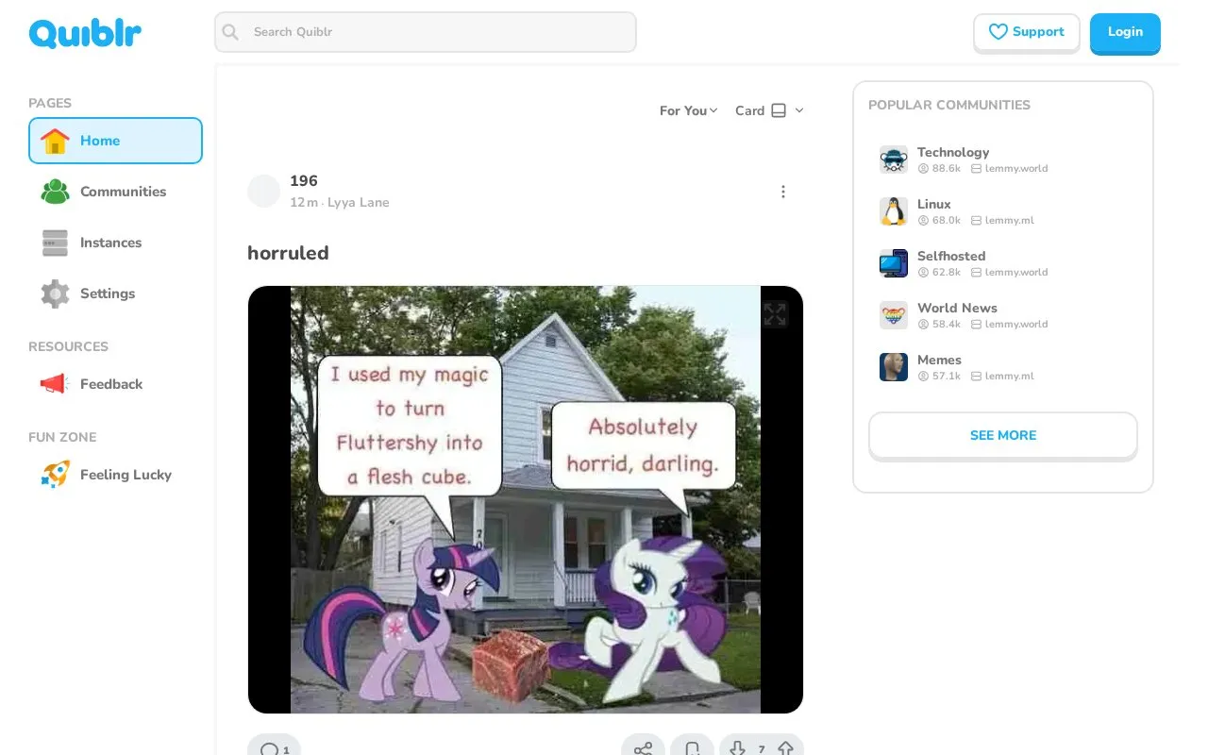Click the green people icon beside Communities

[x=55, y=192]
